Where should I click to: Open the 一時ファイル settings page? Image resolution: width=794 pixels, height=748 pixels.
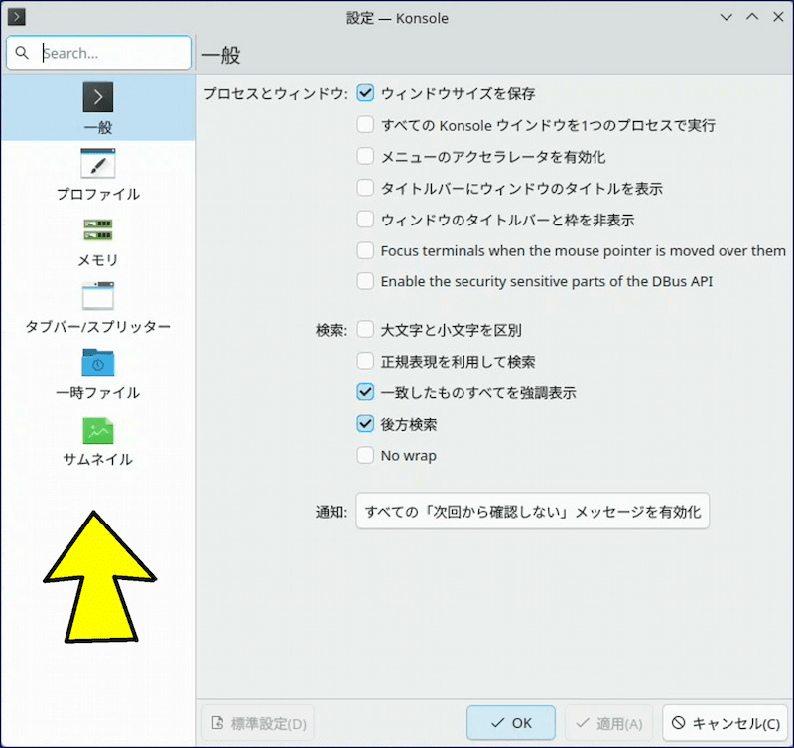pos(97,364)
